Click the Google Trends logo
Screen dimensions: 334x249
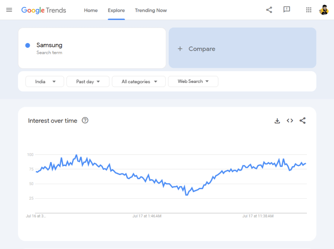click(44, 10)
